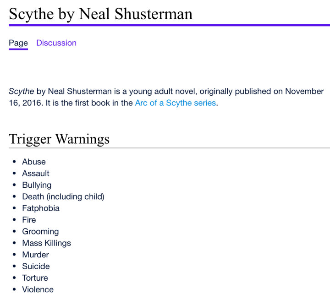The image size is (330, 305).
Task: Click the bullet point beside Abuse
Action: click(x=14, y=162)
